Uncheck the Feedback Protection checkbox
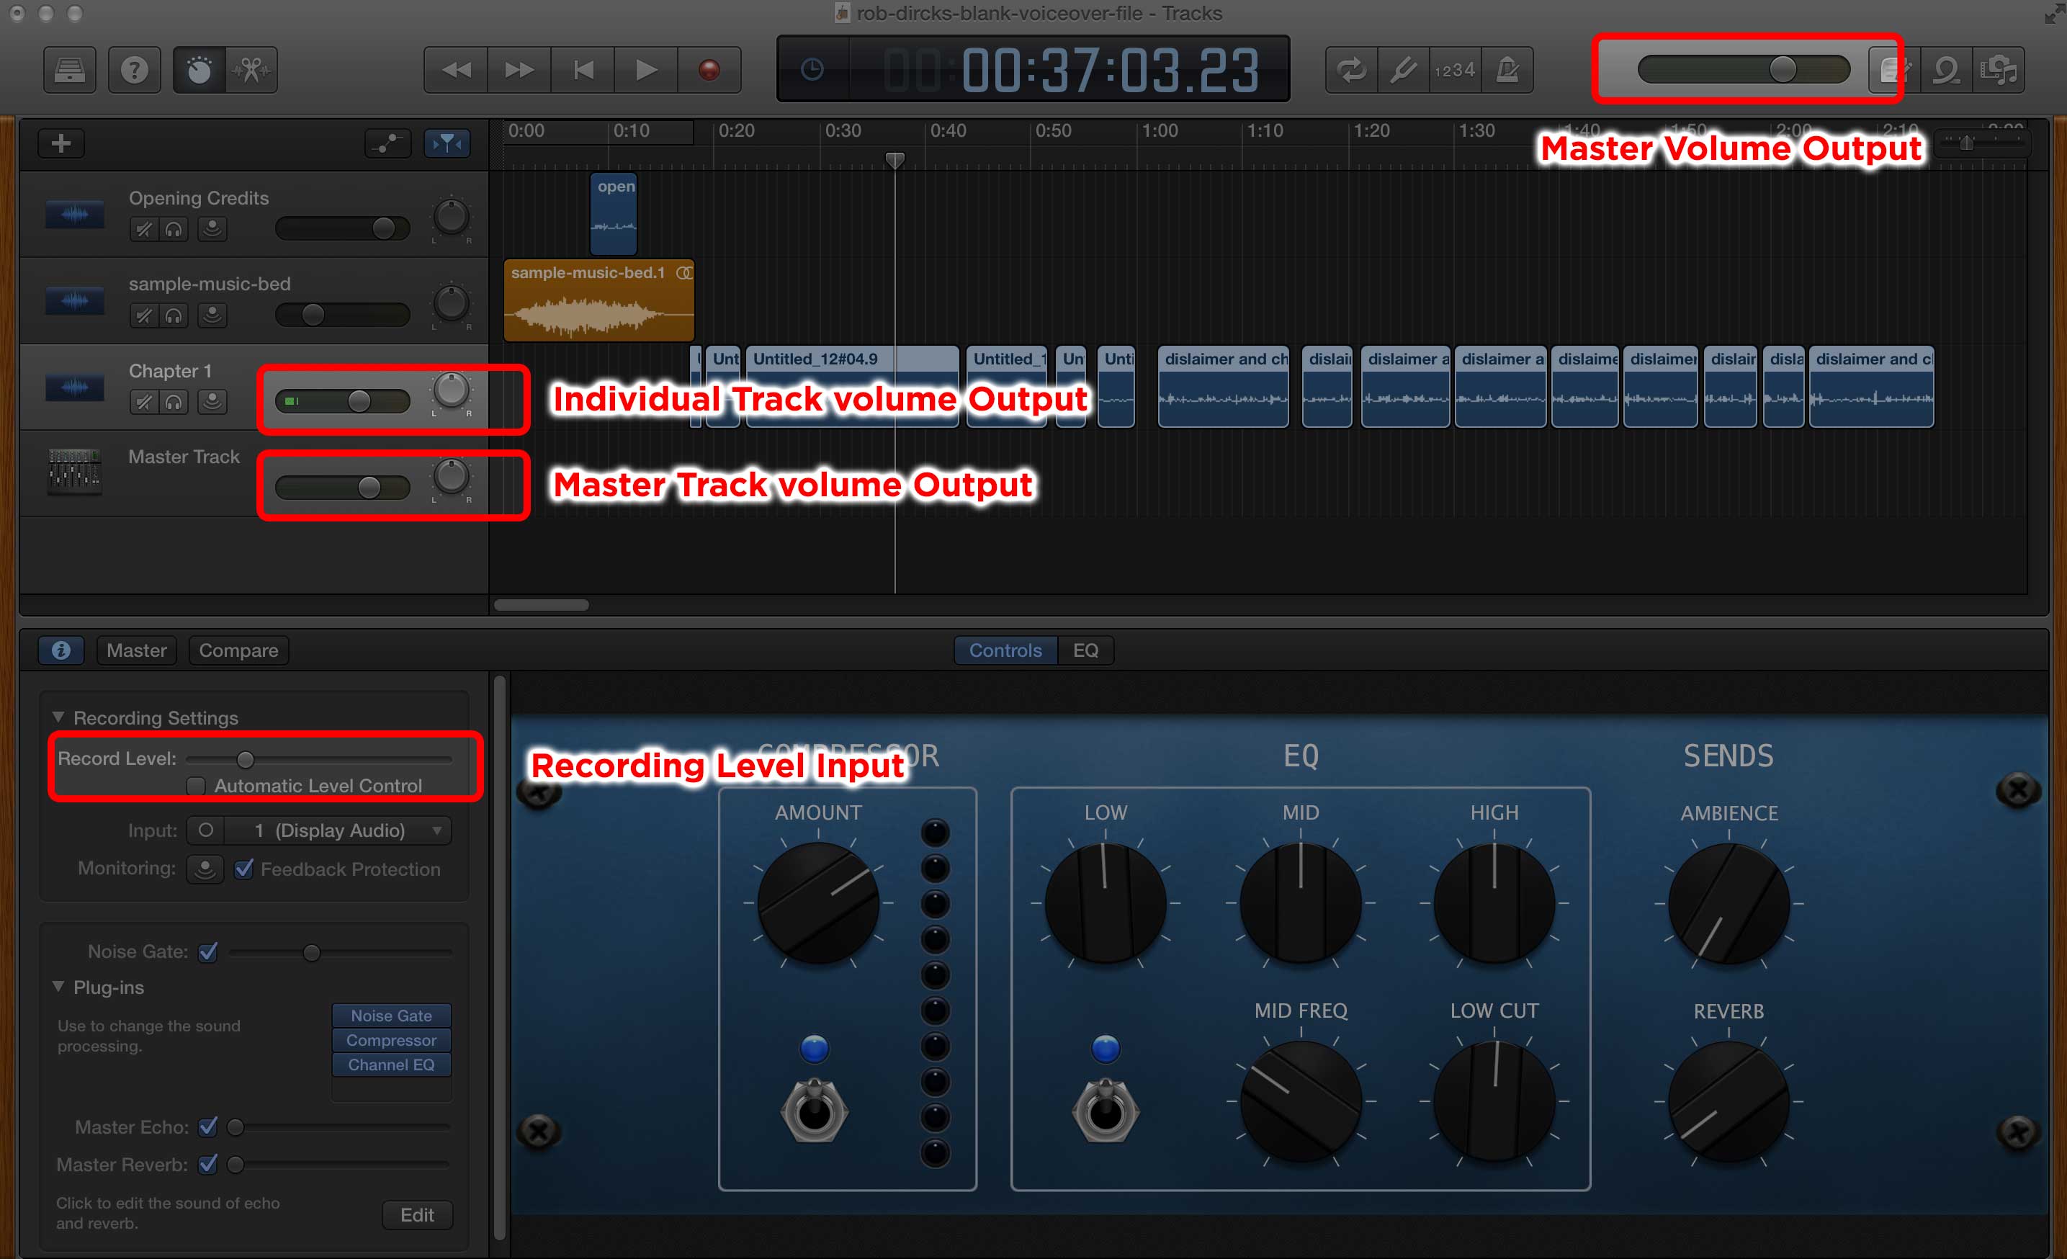2067x1259 pixels. click(244, 869)
